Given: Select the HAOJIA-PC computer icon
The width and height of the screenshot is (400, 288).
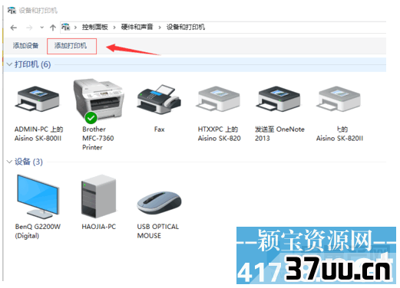Looking at the screenshot, I should click(x=99, y=196).
